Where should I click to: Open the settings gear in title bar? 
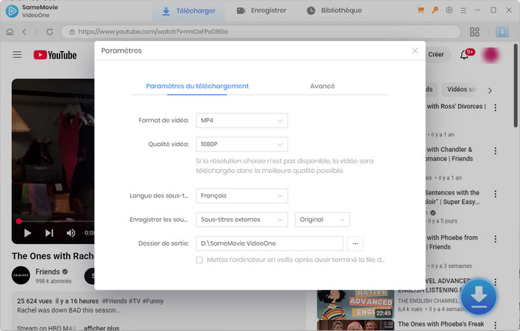point(449,10)
